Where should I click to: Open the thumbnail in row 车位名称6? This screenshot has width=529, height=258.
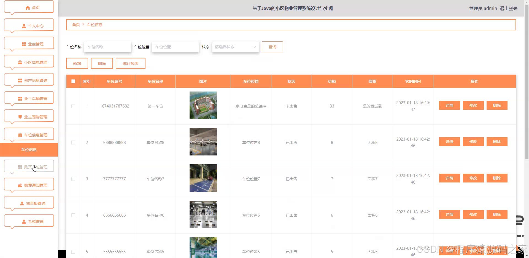click(x=203, y=214)
